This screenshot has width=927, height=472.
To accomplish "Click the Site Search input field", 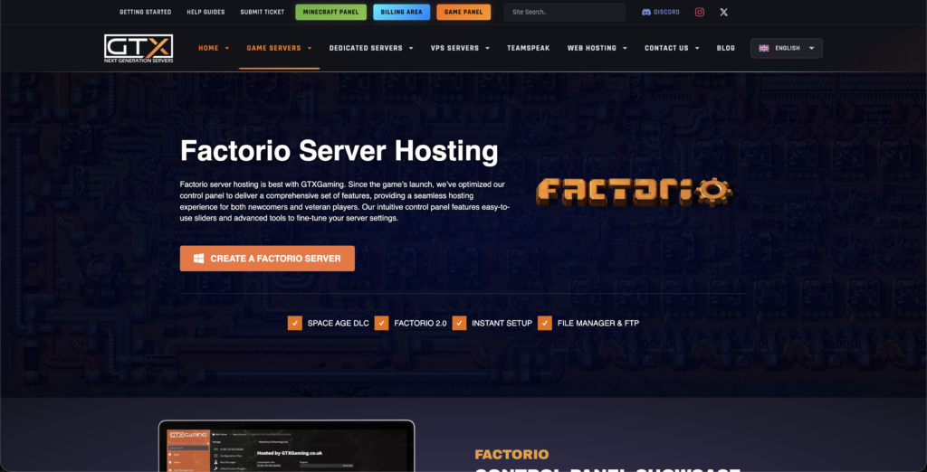I will point(565,12).
